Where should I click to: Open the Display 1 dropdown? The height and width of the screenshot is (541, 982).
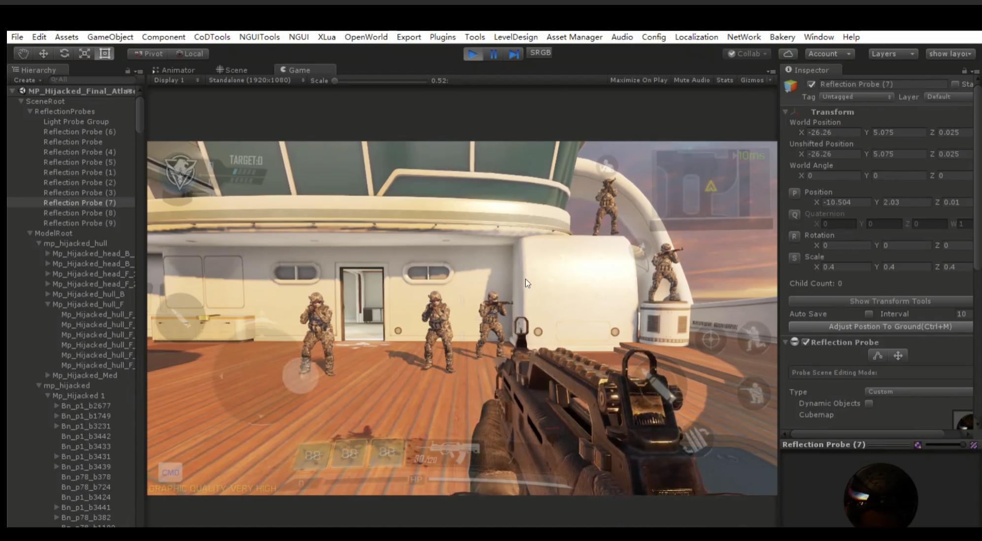176,80
